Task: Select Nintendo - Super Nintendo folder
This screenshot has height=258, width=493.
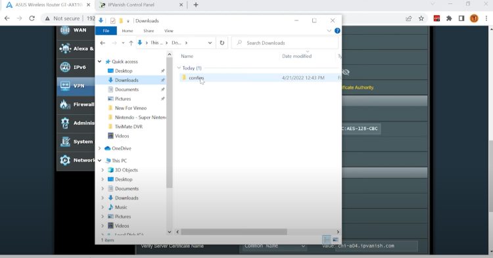Action: 137,118
